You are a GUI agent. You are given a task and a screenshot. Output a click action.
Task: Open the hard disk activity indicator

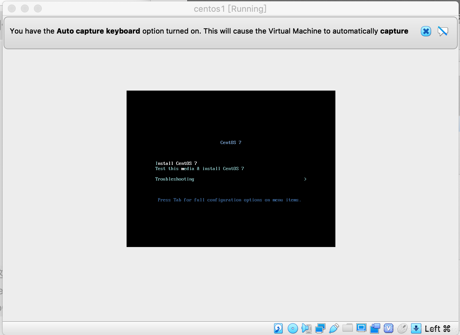(x=278, y=328)
